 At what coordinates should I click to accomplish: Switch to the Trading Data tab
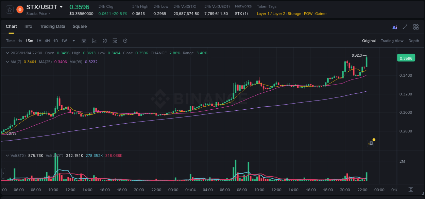pos(52,26)
